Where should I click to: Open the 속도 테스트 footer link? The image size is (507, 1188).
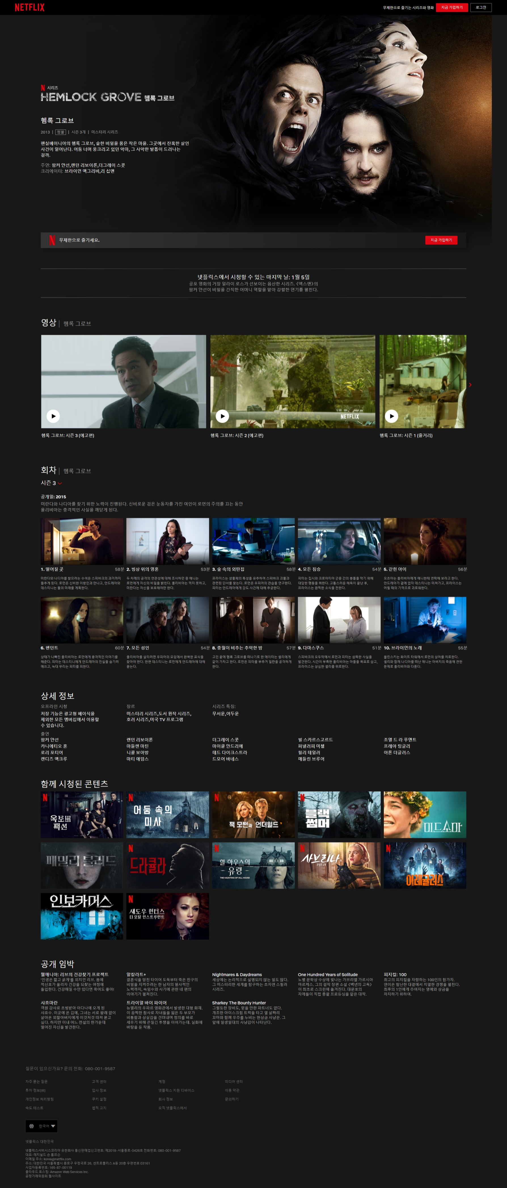point(34,1108)
